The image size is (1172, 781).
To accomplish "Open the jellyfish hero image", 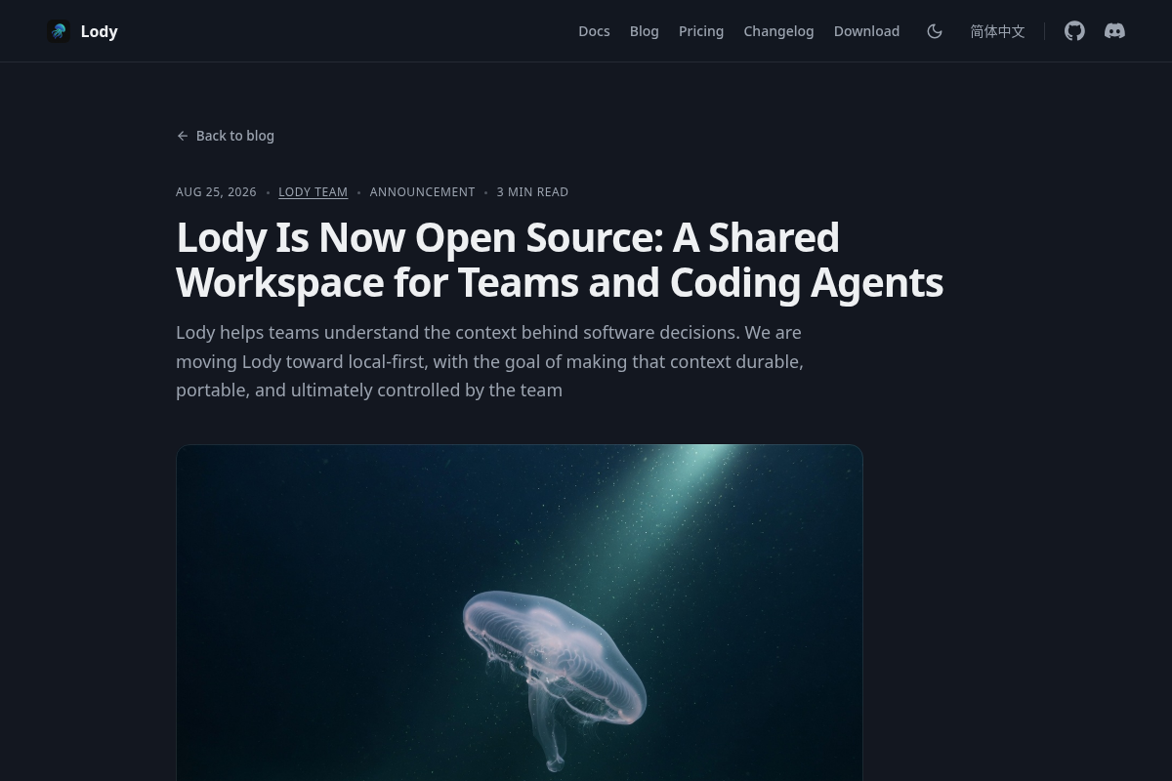I will [520, 613].
